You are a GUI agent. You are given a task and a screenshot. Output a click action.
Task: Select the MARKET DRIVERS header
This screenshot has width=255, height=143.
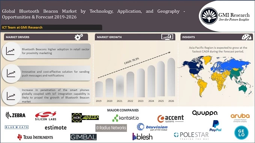coord(46,37)
